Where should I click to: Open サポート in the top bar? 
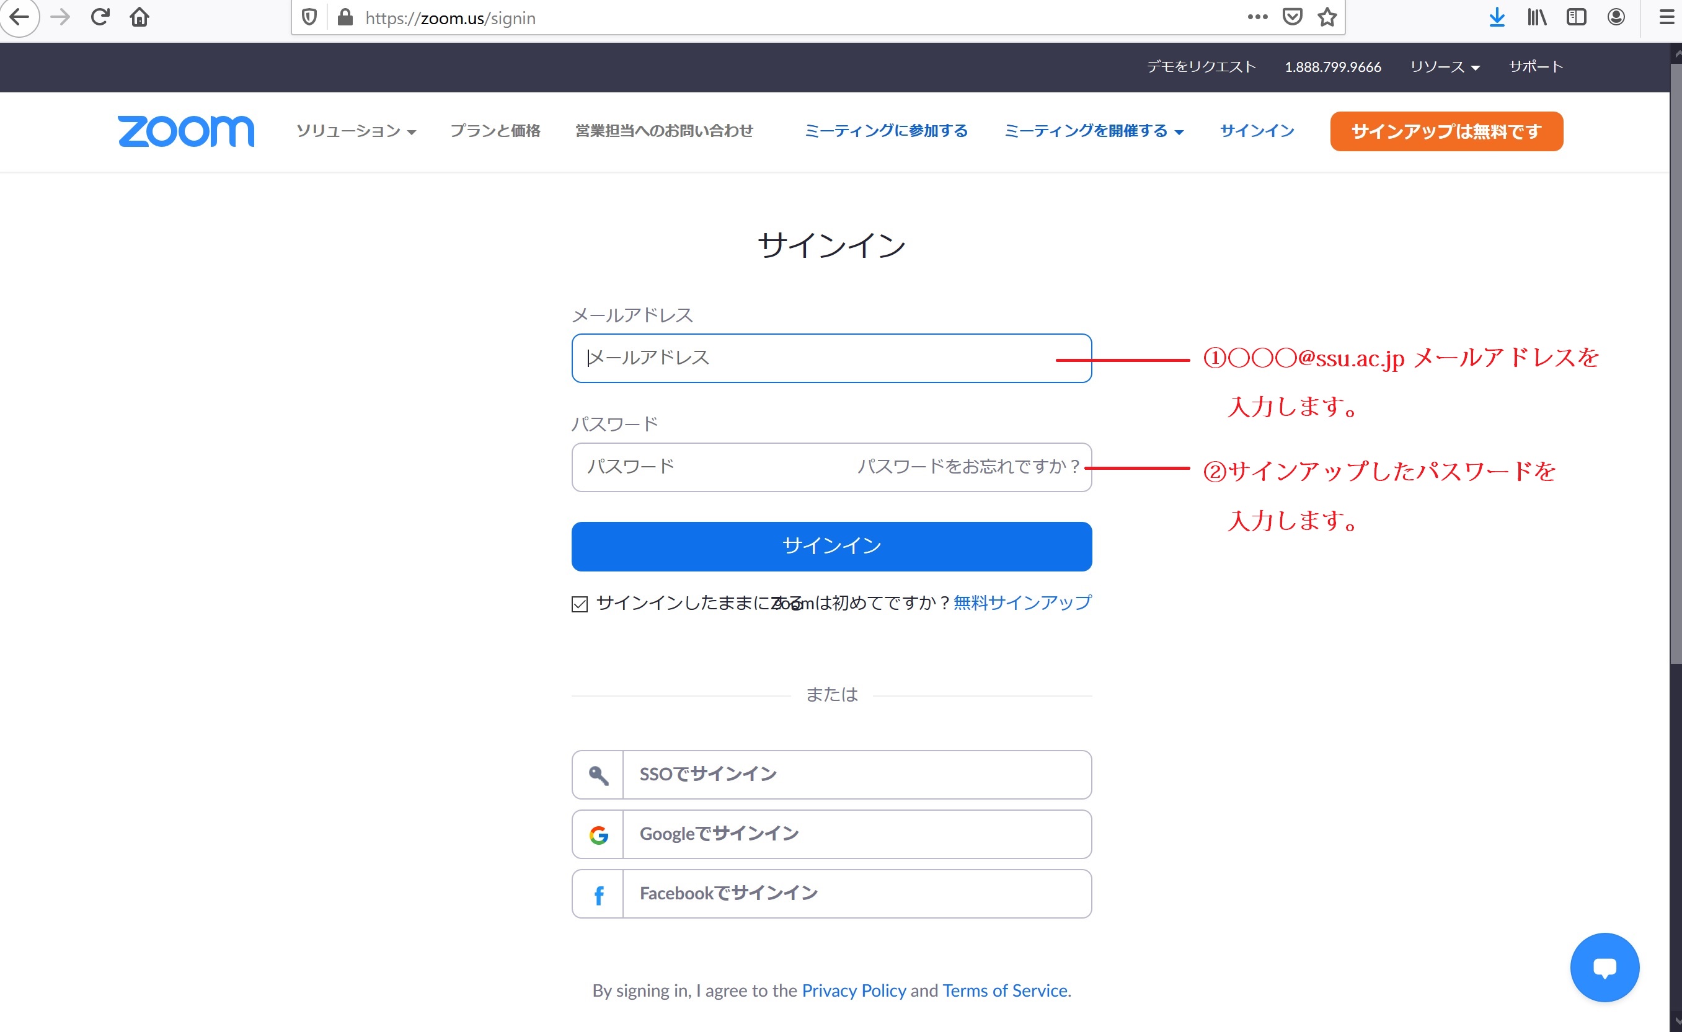1536,67
